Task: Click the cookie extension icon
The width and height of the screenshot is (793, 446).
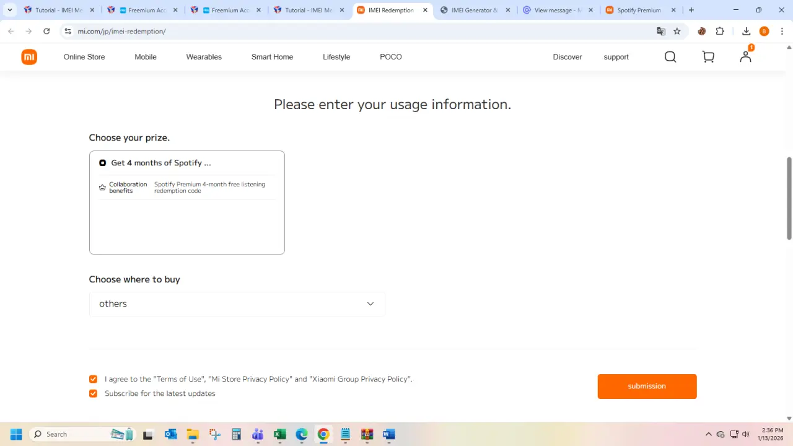Action: pos(702,31)
